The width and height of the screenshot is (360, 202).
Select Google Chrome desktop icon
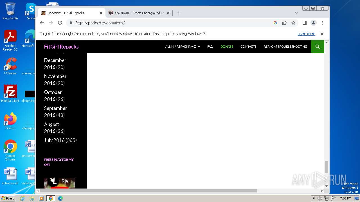click(10, 150)
